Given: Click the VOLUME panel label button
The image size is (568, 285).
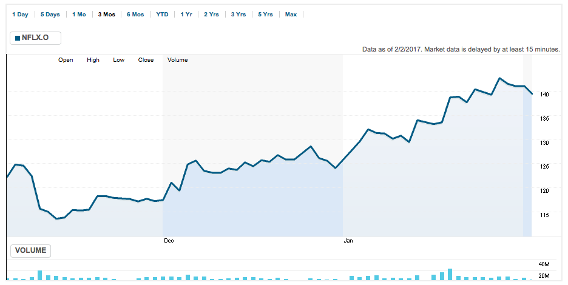Looking at the screenshot, I should pos(30,250).
